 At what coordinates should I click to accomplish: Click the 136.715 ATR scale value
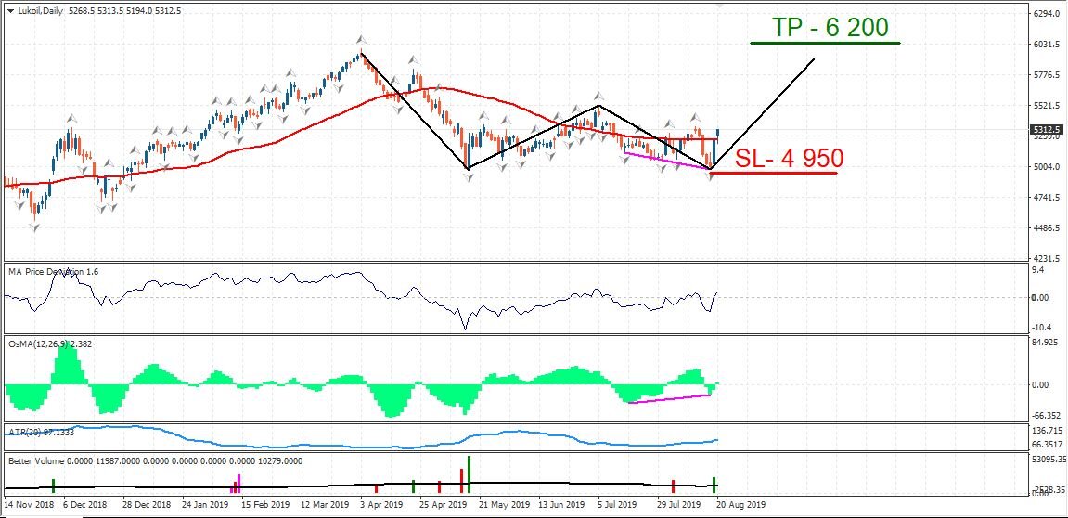coord(1045,431)
